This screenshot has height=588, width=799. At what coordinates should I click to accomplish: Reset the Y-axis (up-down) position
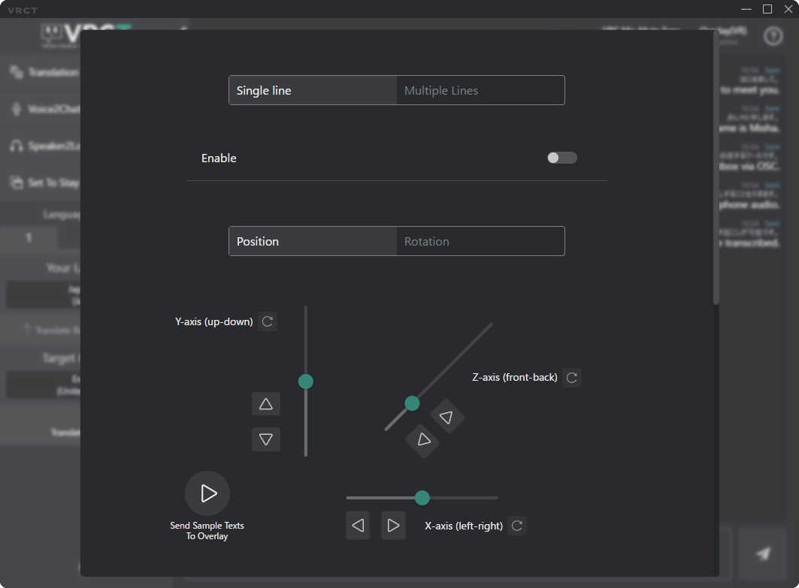[267, 321]
